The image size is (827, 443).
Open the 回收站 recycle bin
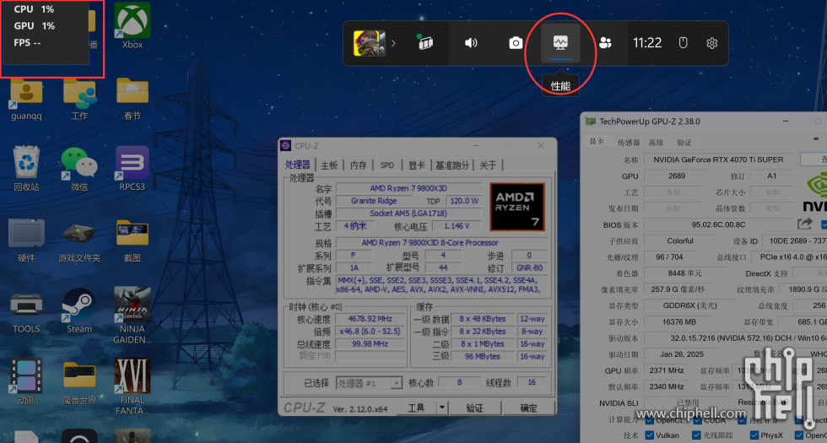(26, 169)
